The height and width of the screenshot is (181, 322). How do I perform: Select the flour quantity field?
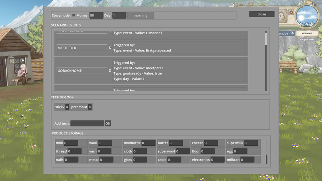click(x=208, y=151)
